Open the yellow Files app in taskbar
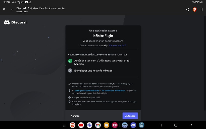 [x=107, y=125]
